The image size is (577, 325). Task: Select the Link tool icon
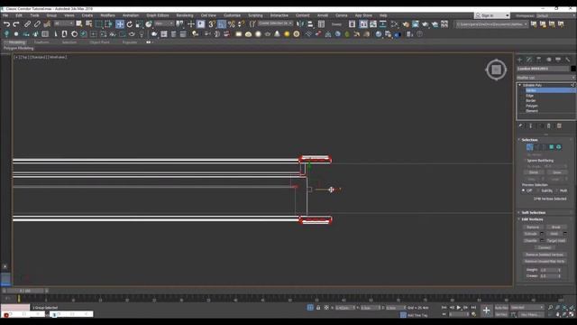(x=27, y=24)
